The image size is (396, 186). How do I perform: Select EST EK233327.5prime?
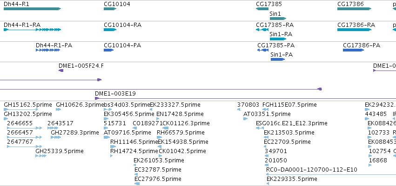(151, 109)
